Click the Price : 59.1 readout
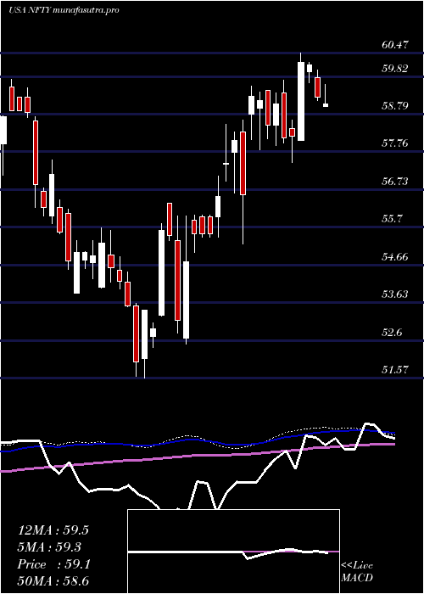The width and height of the screenshot is (424, 594). click(x=53, y=564)
